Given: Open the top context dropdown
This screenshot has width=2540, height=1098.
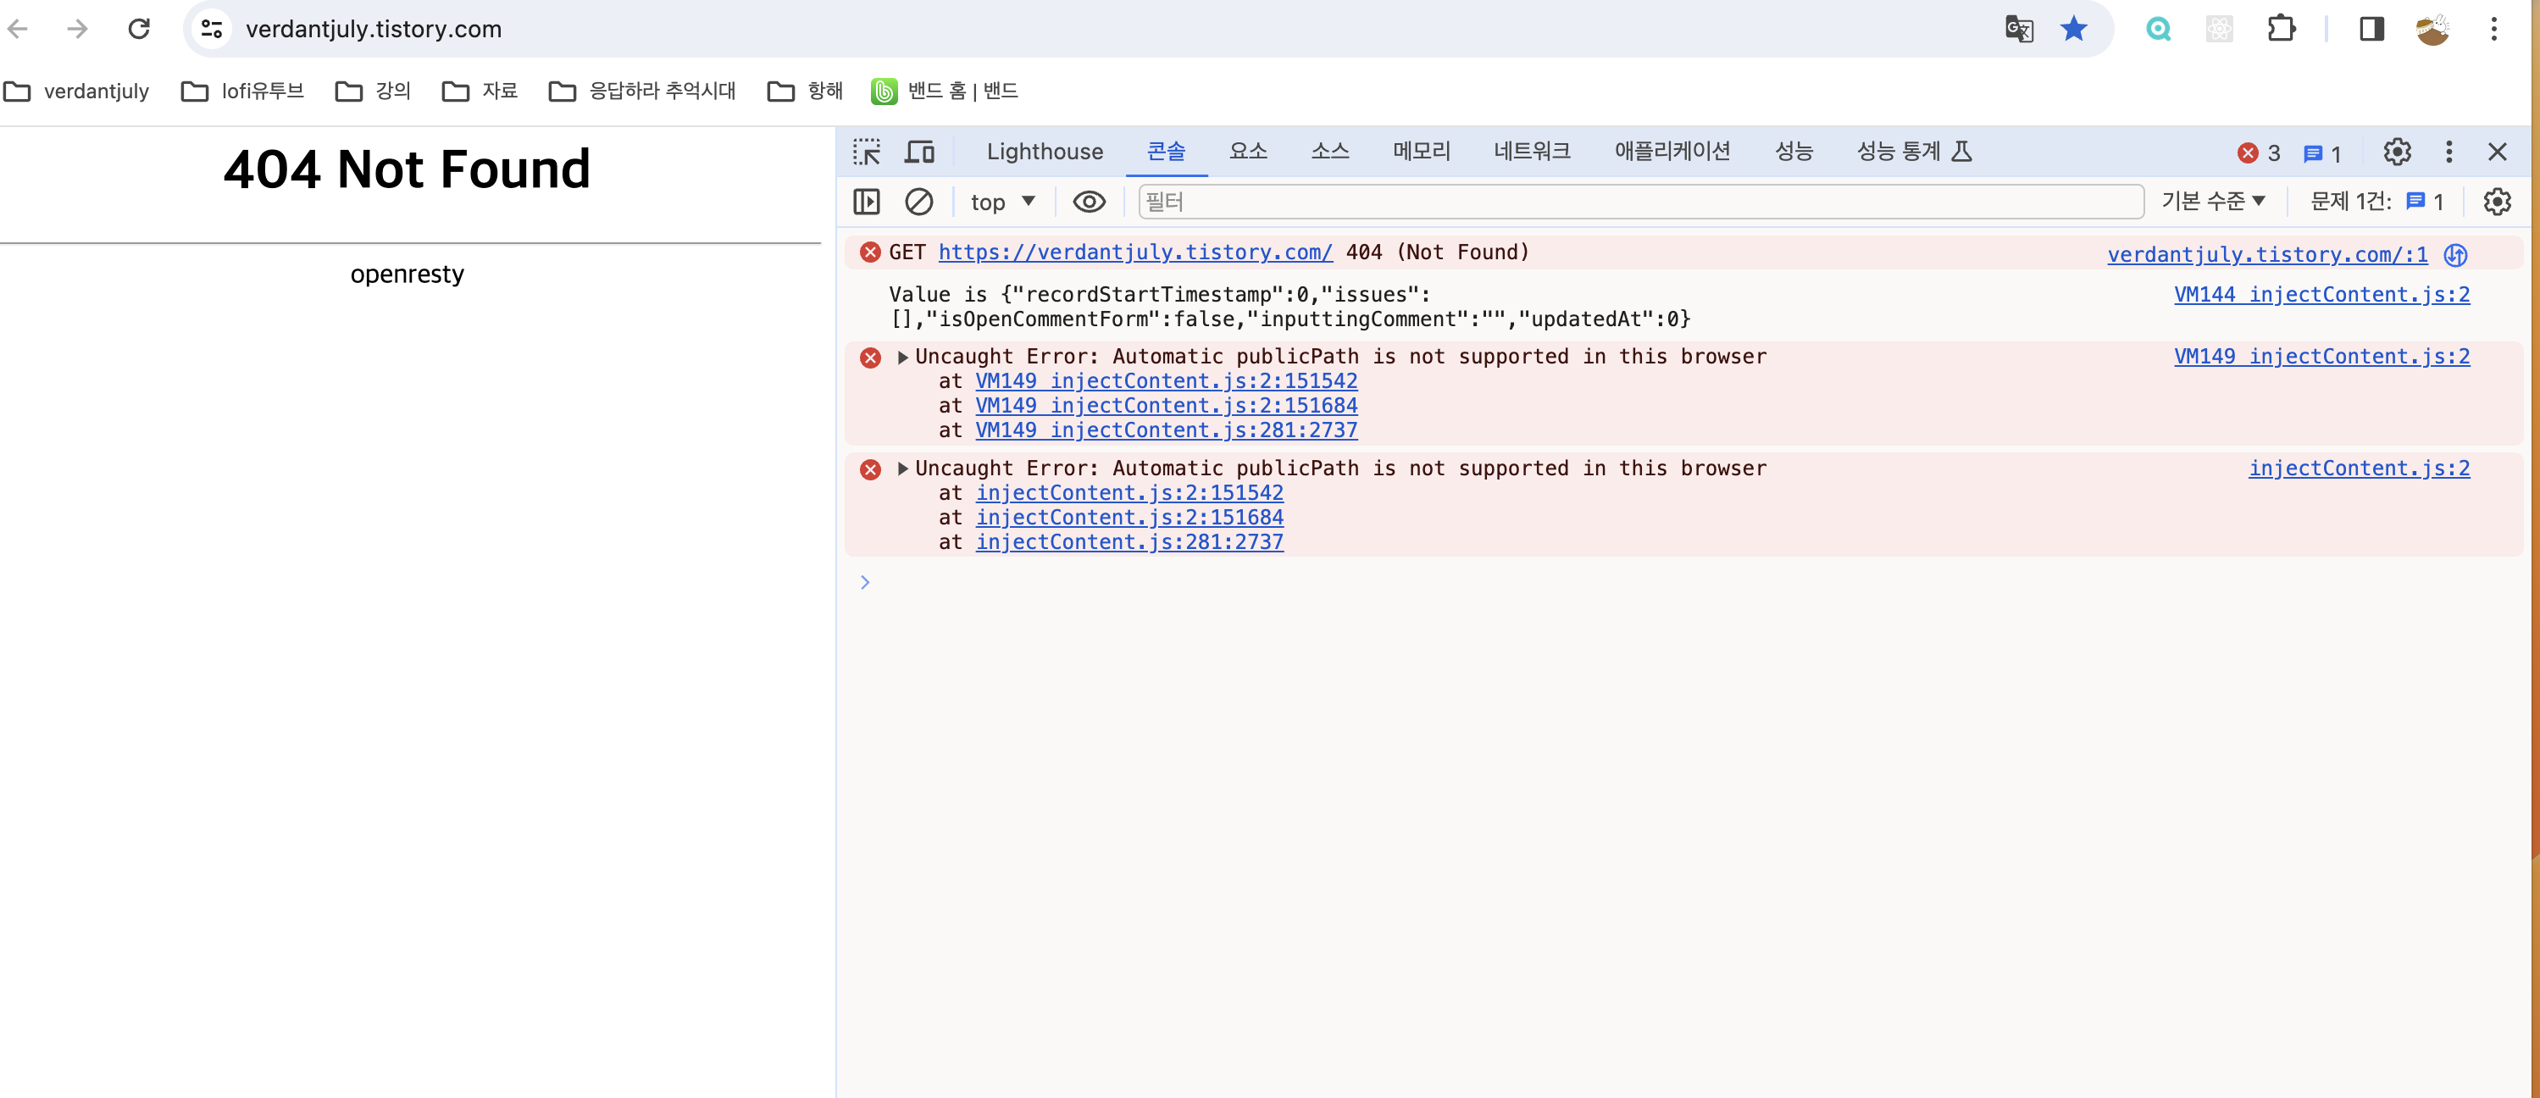Looking at the screenshot, I should tap(1001, 202).
